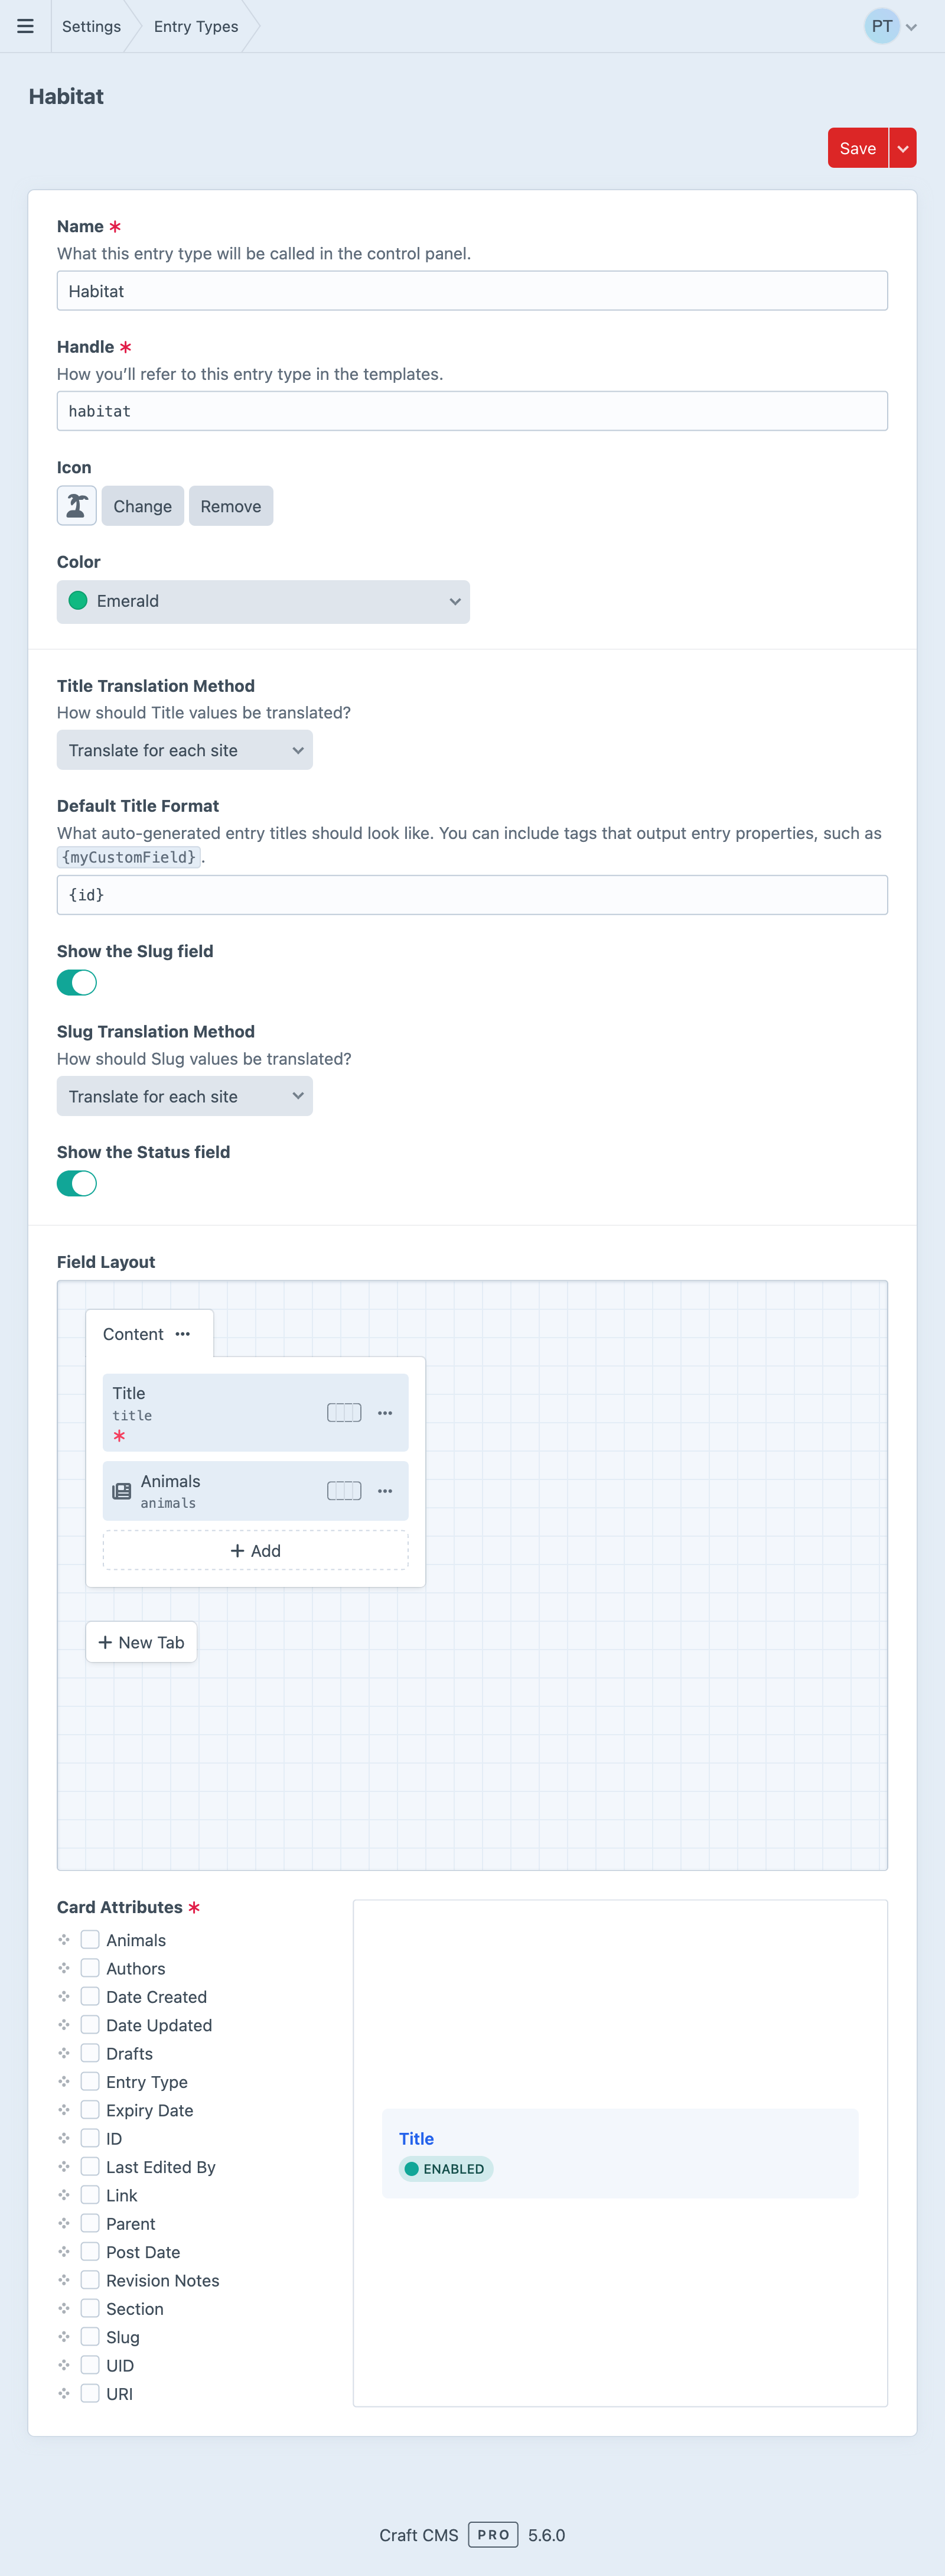
Task: Open the Title field actions ellipsis
Action: (x=385, y=1413)
